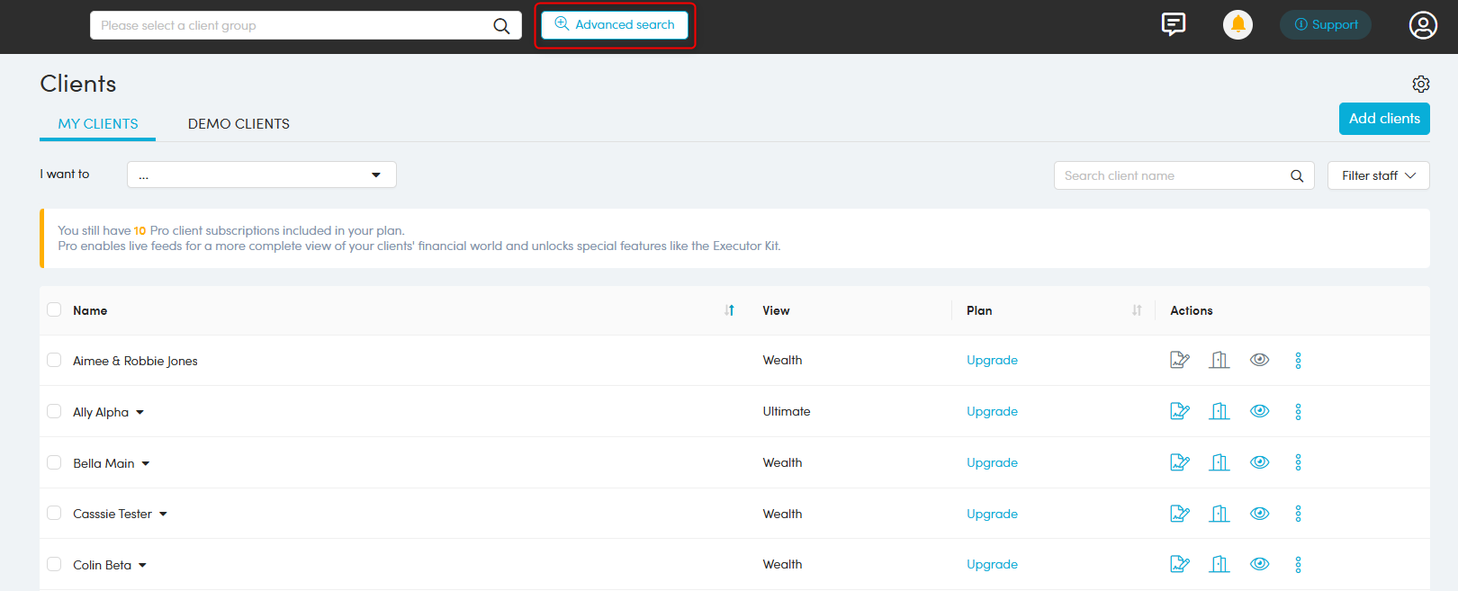Sort clients by Name column
Image resolution: width=1458 pixels, height=591 pixels.
[x=729, y=310]
